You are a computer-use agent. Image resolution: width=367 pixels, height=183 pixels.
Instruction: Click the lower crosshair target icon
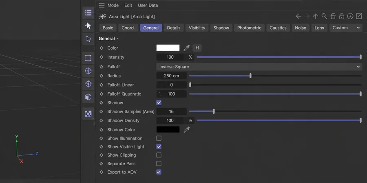pyautogui.click(x=88, y=84)
